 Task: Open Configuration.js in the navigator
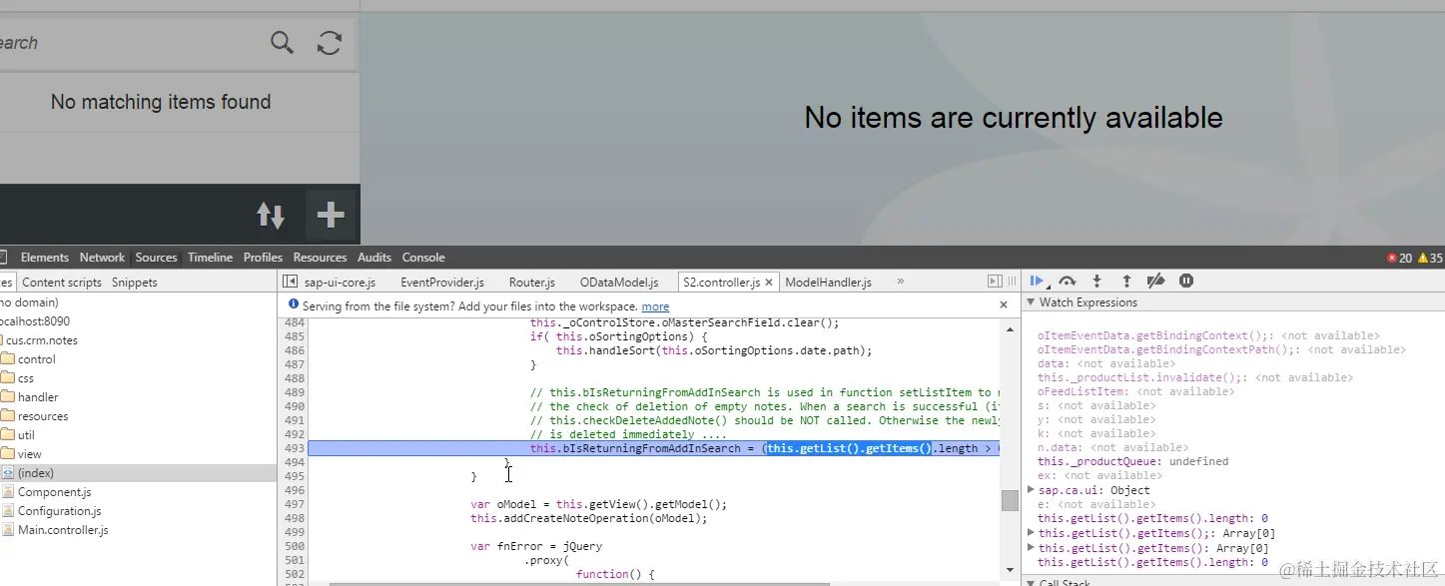coord(59,511)
